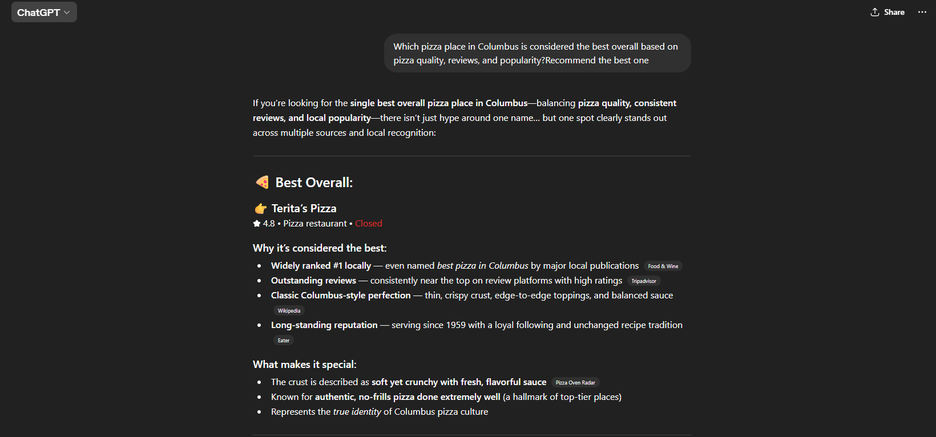Viewport: 936px width, 437px height.
Task: Click the Food & Wine citation badge
Action: click(x=663, y=266)
